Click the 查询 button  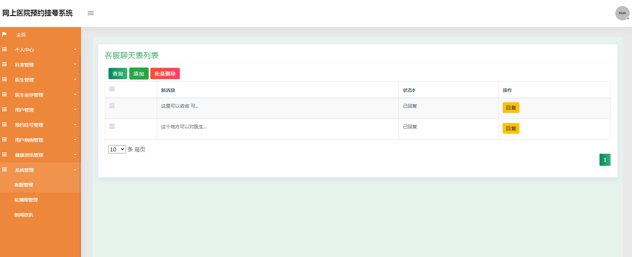118,74
